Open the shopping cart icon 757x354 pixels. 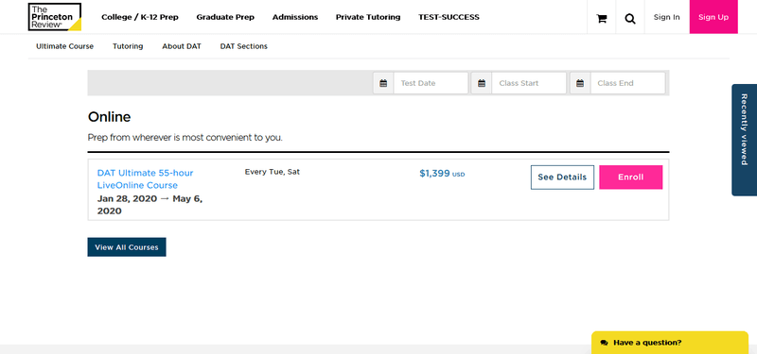(x=602, y=18)
